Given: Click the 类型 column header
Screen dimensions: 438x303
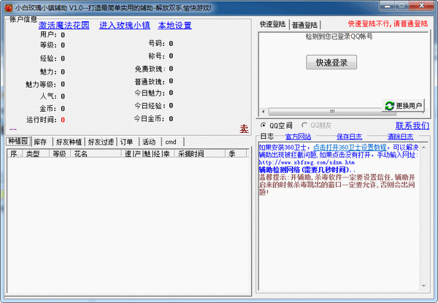Looking at the screenshot, I should 36,153.
